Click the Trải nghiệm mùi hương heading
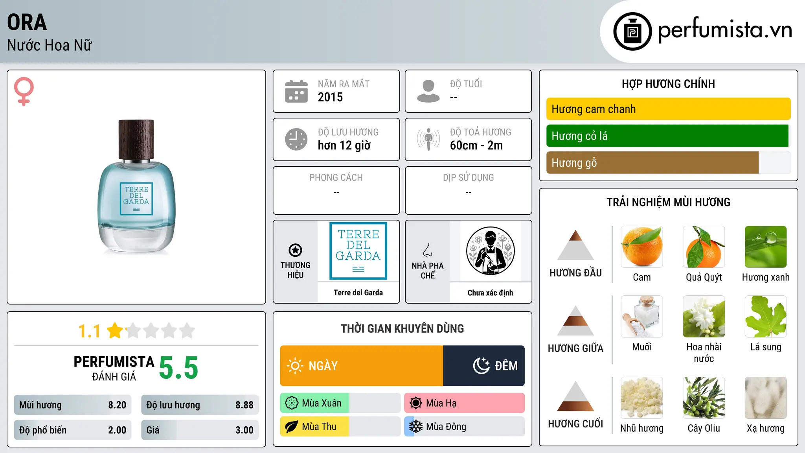The height and width of the screenshot is (453, 805). click(668, 202)
